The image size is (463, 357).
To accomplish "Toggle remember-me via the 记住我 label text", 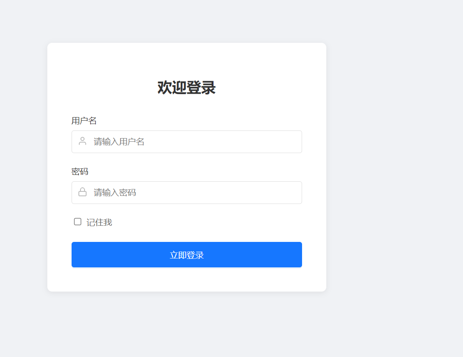I will [99, 222].
